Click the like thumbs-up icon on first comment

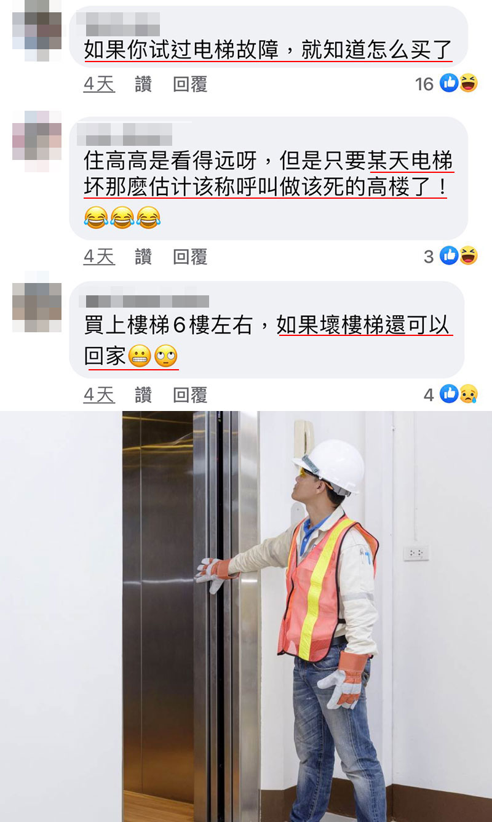(450, 83)
